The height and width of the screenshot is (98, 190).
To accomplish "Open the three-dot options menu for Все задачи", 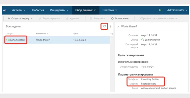I will tap(110, 26).
